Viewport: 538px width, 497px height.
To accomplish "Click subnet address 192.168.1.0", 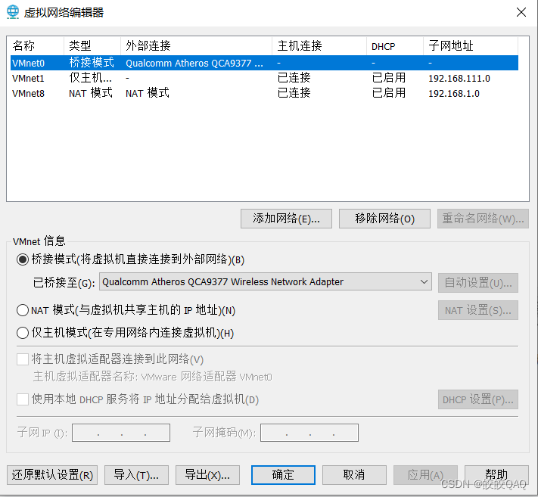I will pyautogui.click(x=454, y=94).
